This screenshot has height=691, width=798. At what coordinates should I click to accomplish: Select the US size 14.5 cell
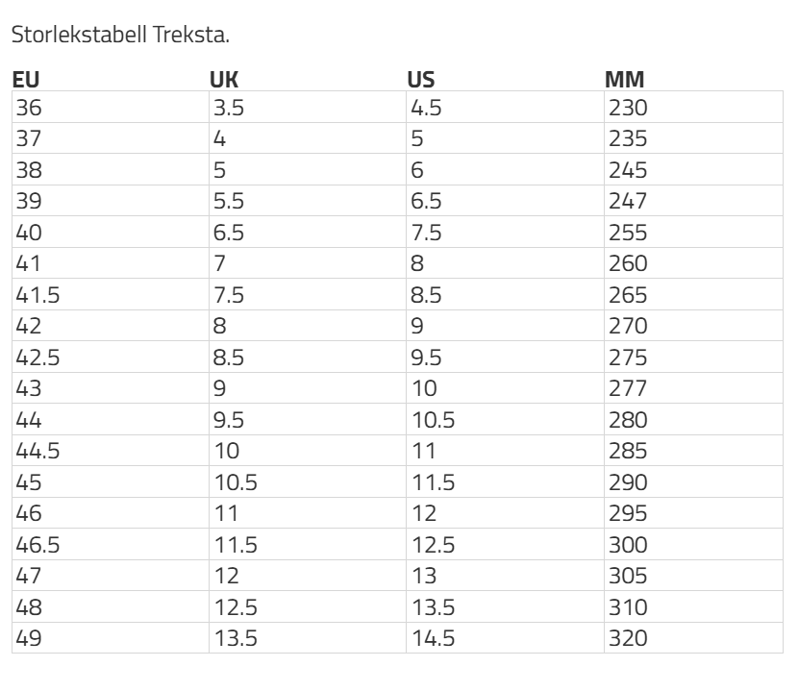point(506,637)
